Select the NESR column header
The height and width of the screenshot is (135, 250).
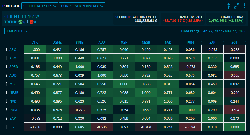tap(146, 43)
